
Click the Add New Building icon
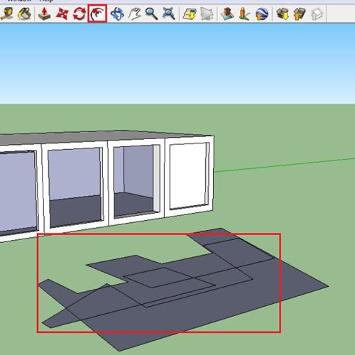pyautogui.click(x=227, y=13)
